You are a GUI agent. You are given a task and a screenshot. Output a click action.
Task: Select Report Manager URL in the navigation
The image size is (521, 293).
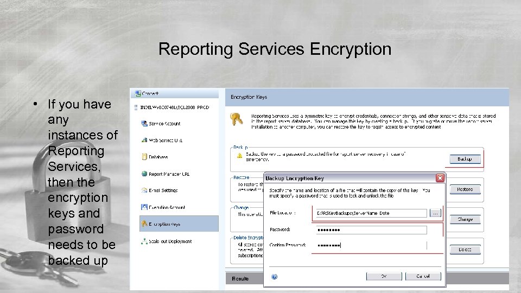(x=169, y=174)
